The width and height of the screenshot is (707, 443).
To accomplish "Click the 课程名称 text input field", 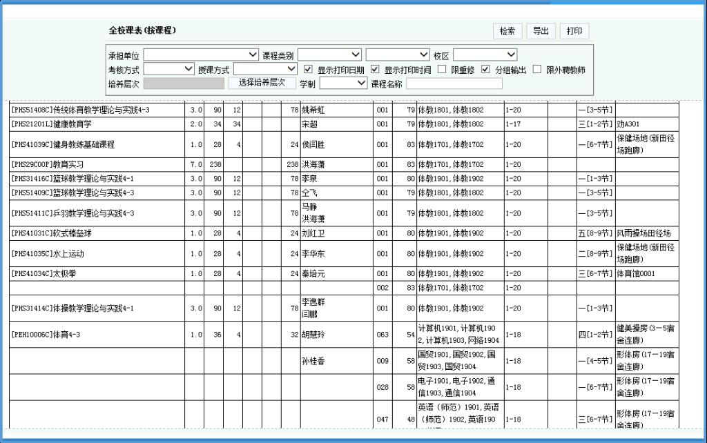I will (454, 83).
